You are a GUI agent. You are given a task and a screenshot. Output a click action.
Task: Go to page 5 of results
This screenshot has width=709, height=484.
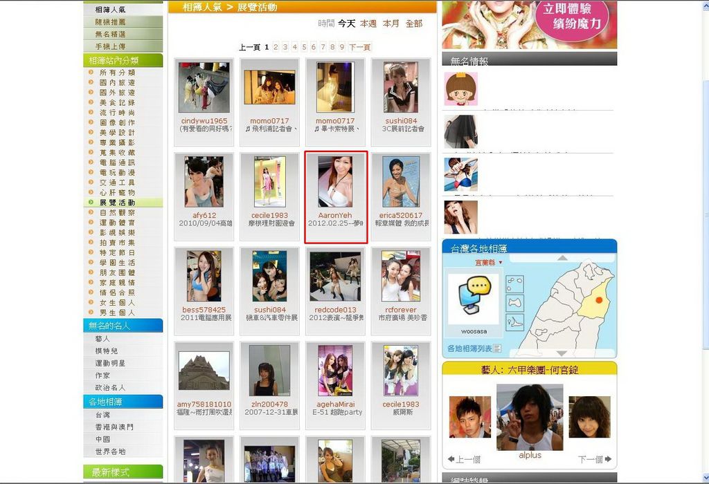tap(305, 47)
